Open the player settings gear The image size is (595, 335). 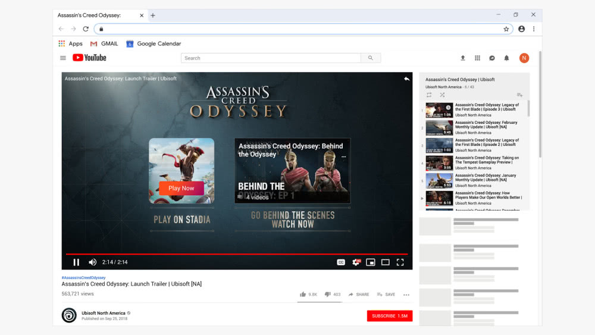coord(356,262)
